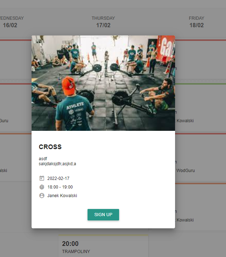Open Friday green-bordered Kowalski class card
The width and height of the screenshot is (226, 257).
(x=201, y=107)
